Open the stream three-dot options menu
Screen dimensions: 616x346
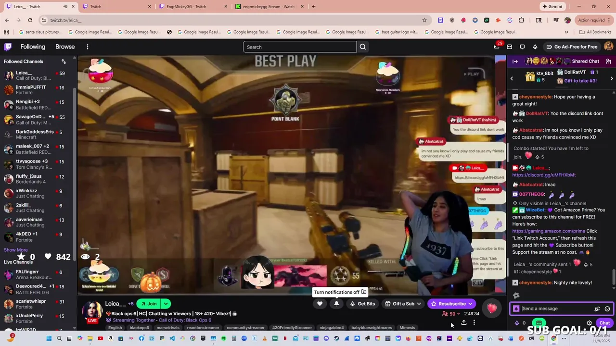474,323
